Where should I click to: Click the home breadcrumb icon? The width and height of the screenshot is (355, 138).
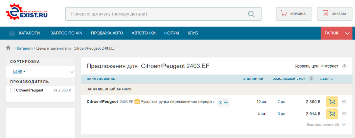(8, 48)
